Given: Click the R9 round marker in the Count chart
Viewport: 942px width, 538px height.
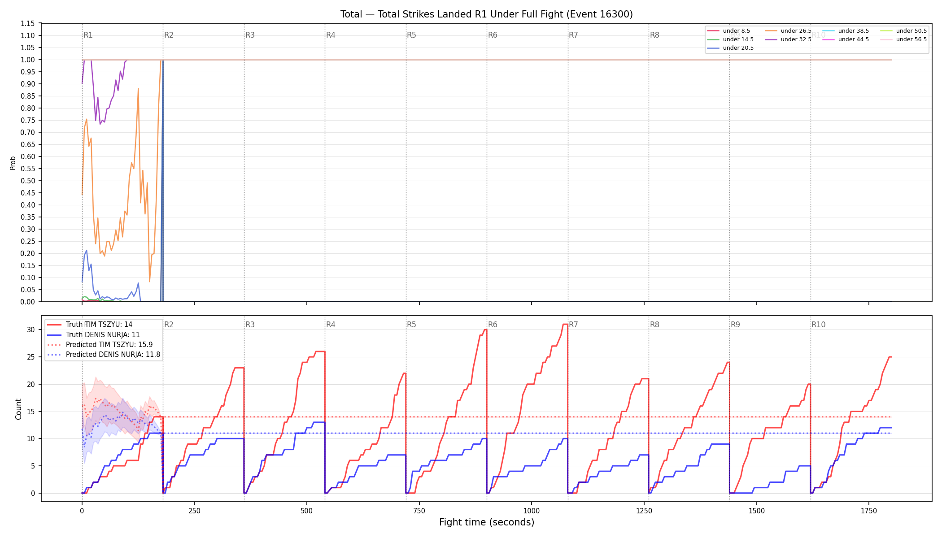Looking at the screenshot, I should pos(735,325).
